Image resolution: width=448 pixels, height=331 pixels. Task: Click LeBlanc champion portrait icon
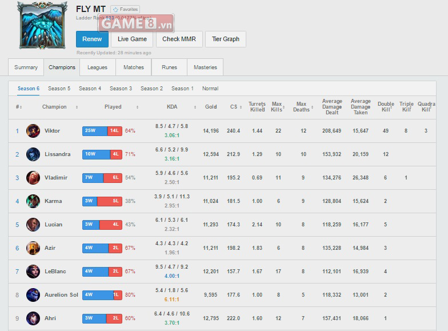[x=33, y=272]
